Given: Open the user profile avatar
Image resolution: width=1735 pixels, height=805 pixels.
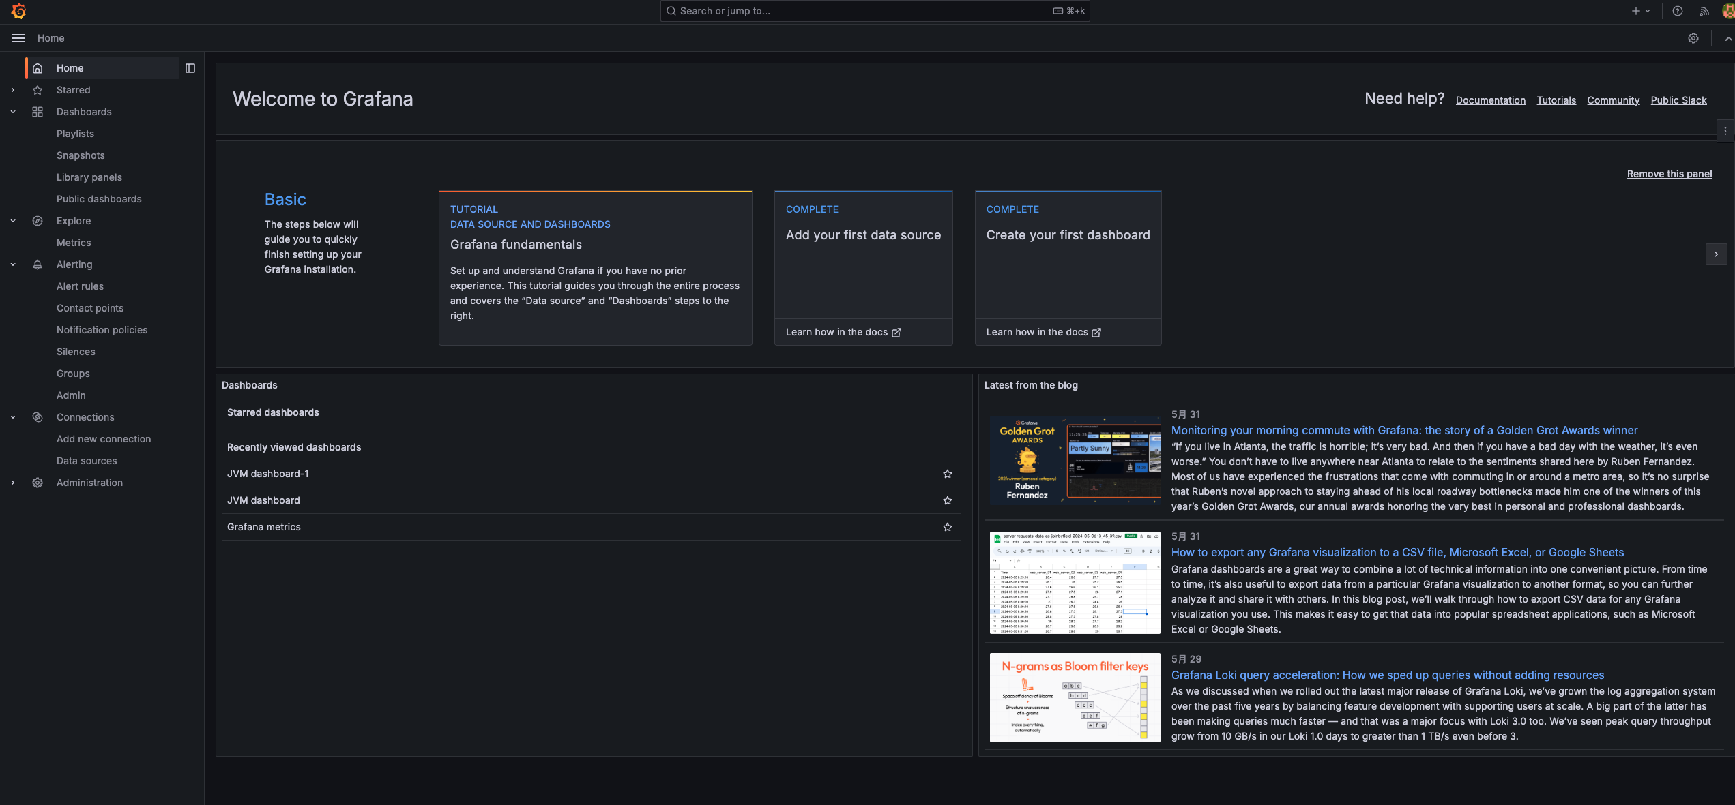Looking at the screenshot, I should tap(1728, 11).
